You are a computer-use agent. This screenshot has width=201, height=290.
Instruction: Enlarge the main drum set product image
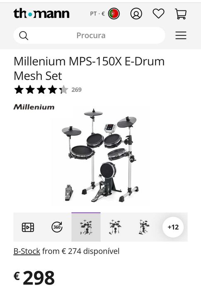tap(100, 155)
